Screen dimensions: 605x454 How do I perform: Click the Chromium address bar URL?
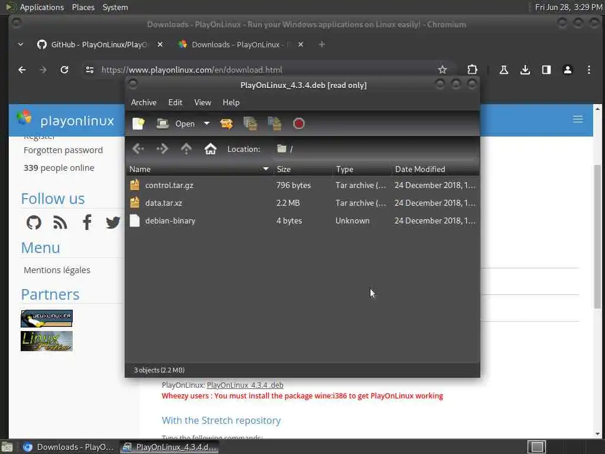point(192,70)
